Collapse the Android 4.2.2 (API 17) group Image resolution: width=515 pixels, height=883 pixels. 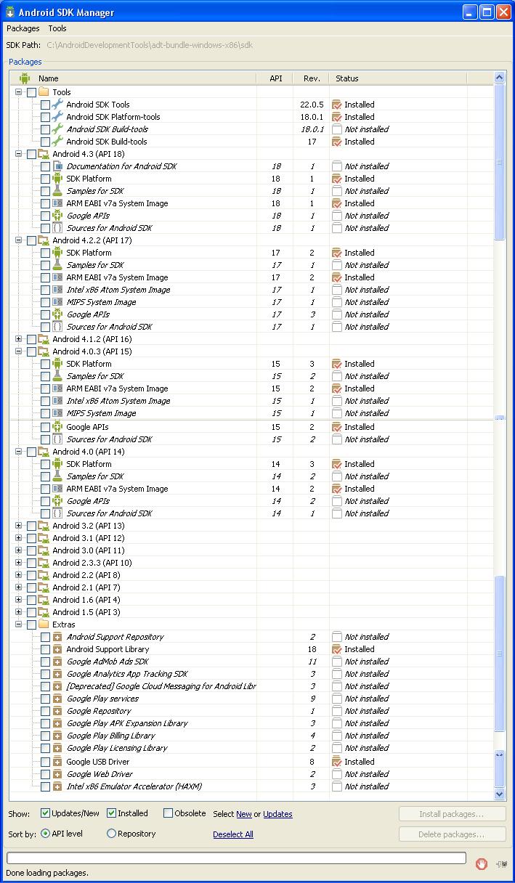point(19,240)
